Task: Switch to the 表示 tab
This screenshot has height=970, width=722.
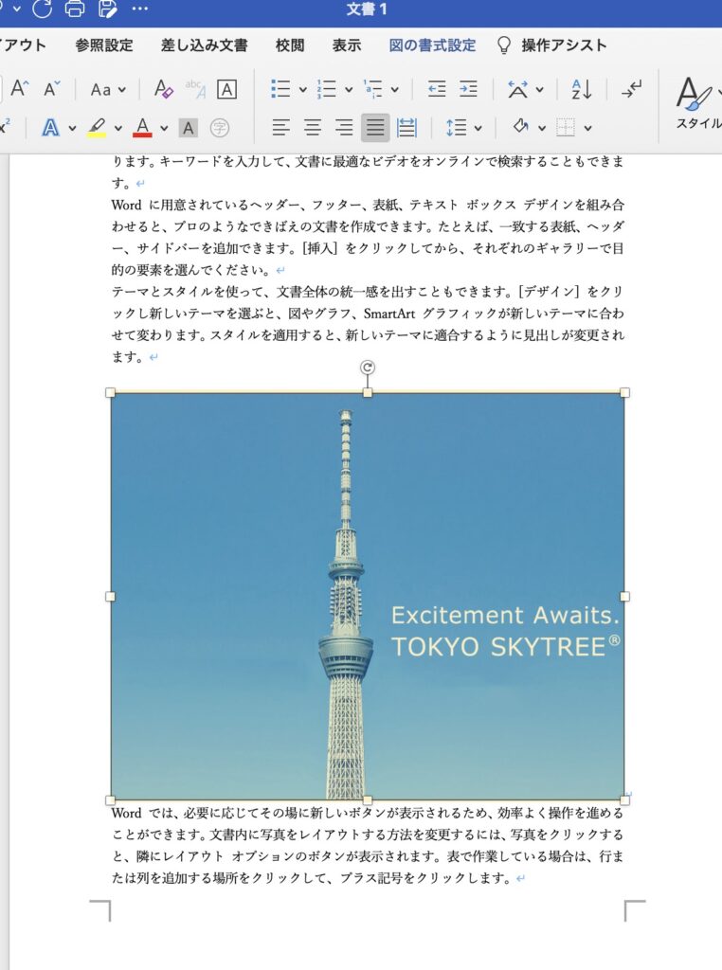Action: tap(347, 45)
